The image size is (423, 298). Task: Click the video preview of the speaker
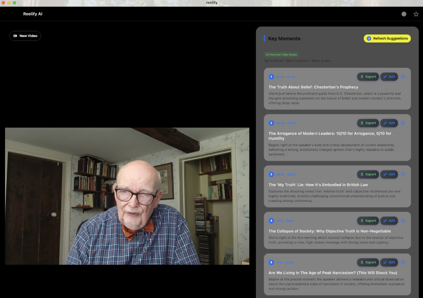[127, 196]
